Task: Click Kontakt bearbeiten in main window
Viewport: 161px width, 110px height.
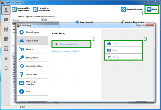Action: point(132,22)
